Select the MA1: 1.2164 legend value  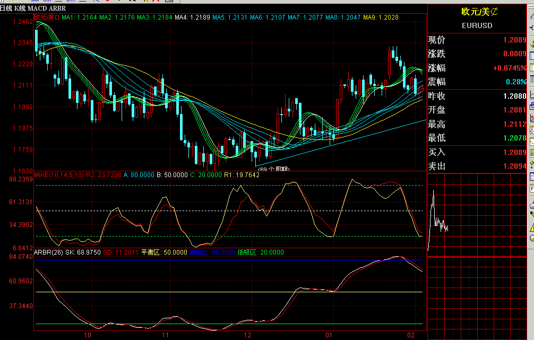(x=79, y=18)
